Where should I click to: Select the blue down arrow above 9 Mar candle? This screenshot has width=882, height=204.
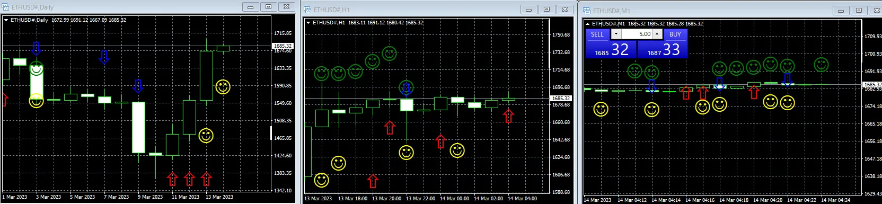pos(138,86)
